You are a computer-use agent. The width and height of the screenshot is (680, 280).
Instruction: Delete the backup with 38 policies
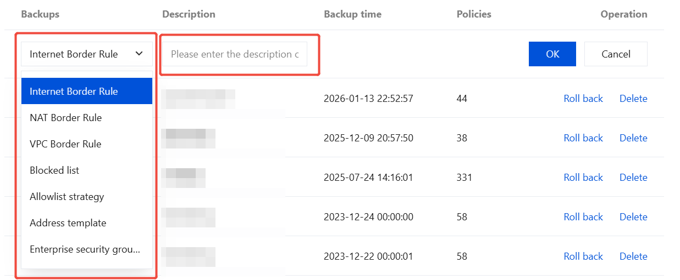[633, 138]
